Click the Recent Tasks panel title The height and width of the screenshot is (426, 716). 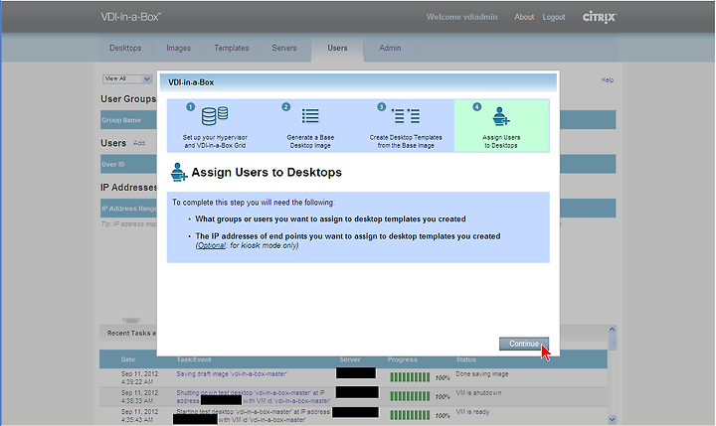point(131,333)
